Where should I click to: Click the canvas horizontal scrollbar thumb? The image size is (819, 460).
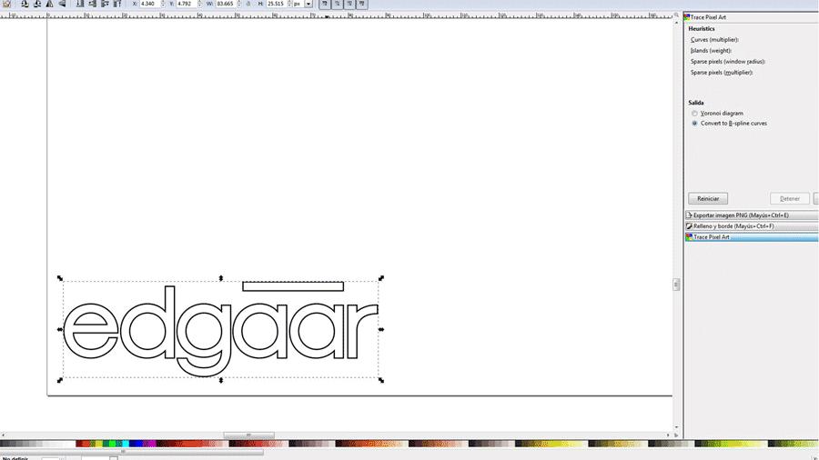(249, 435)
